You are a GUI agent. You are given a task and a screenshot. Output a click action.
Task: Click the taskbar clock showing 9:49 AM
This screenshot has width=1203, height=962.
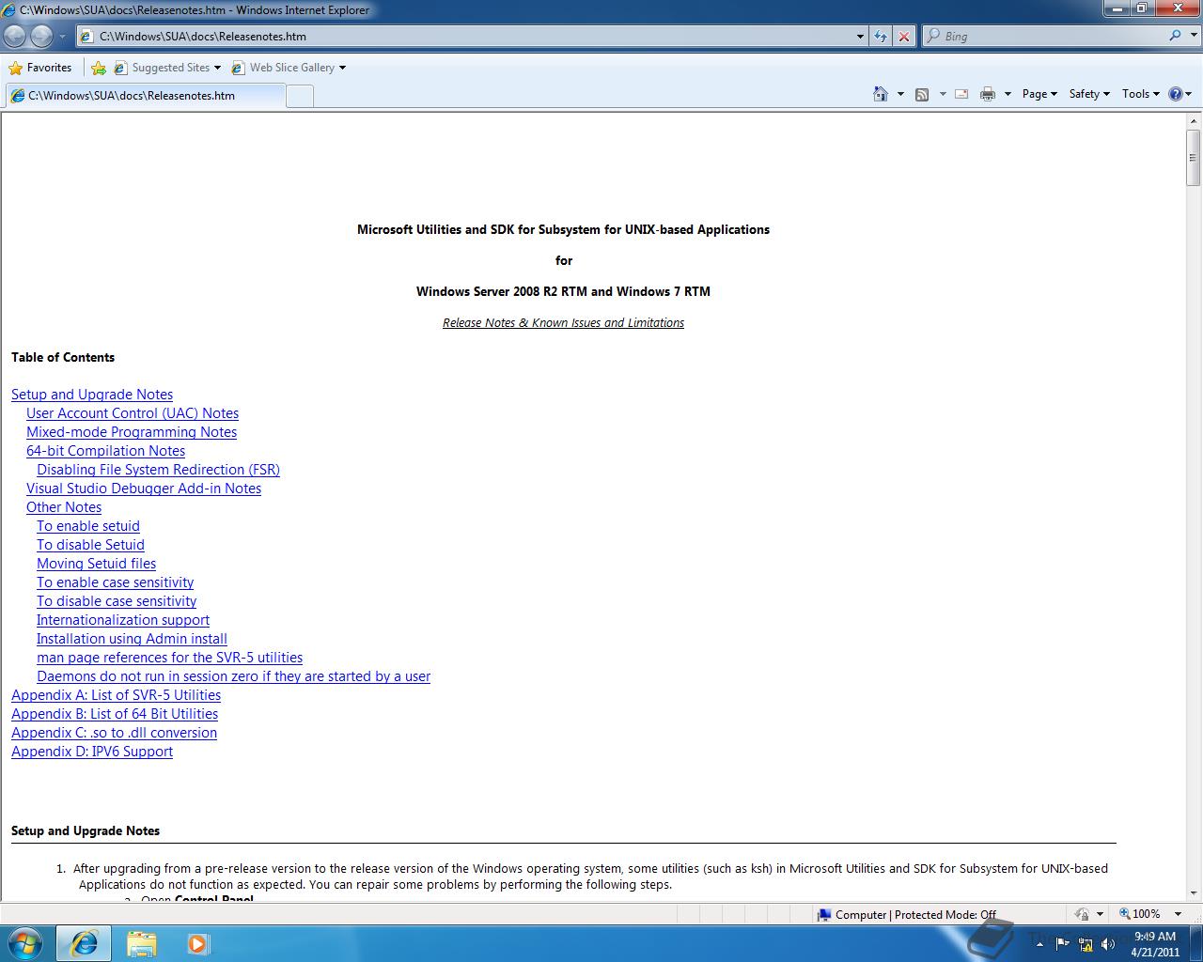1155,944
